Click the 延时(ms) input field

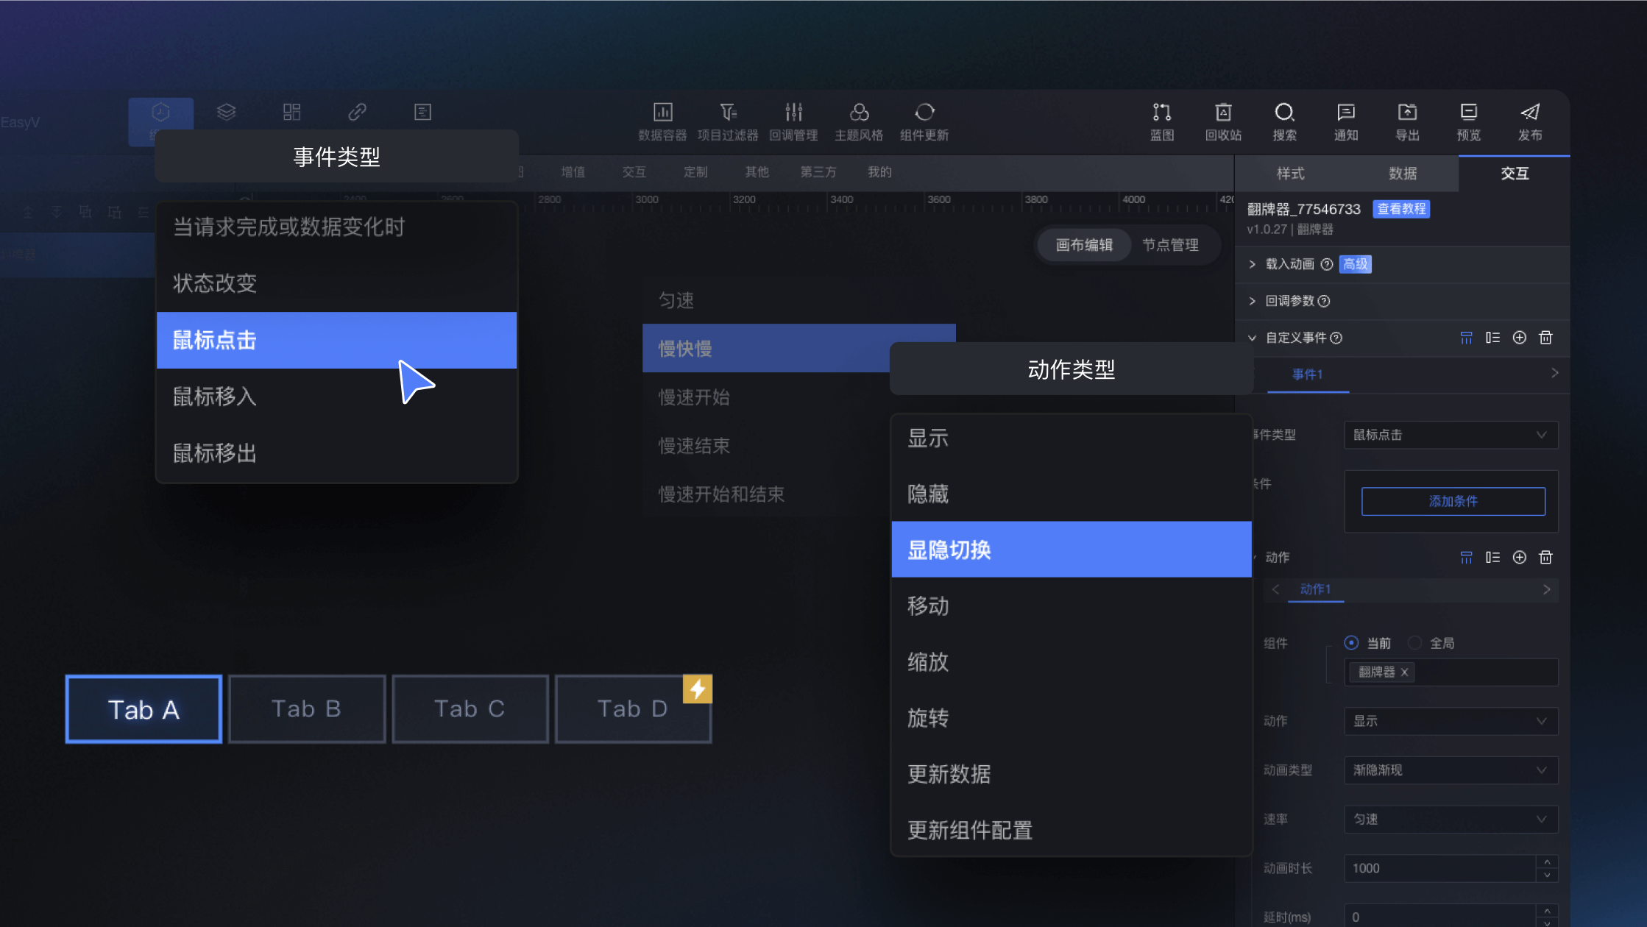[1440, 917]
